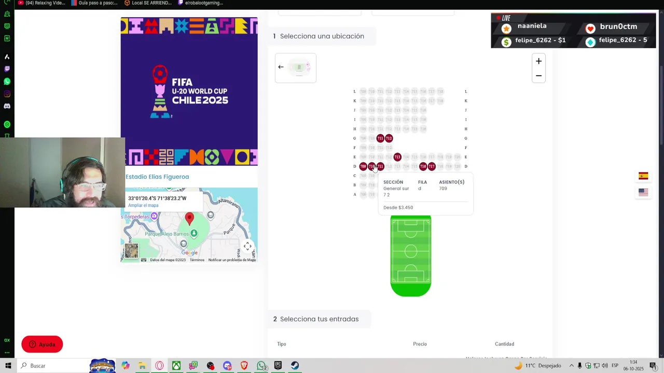Viewport: 664px width, 373px height.
Task: Open Windows Start menu
Action: tap(8, 366)
